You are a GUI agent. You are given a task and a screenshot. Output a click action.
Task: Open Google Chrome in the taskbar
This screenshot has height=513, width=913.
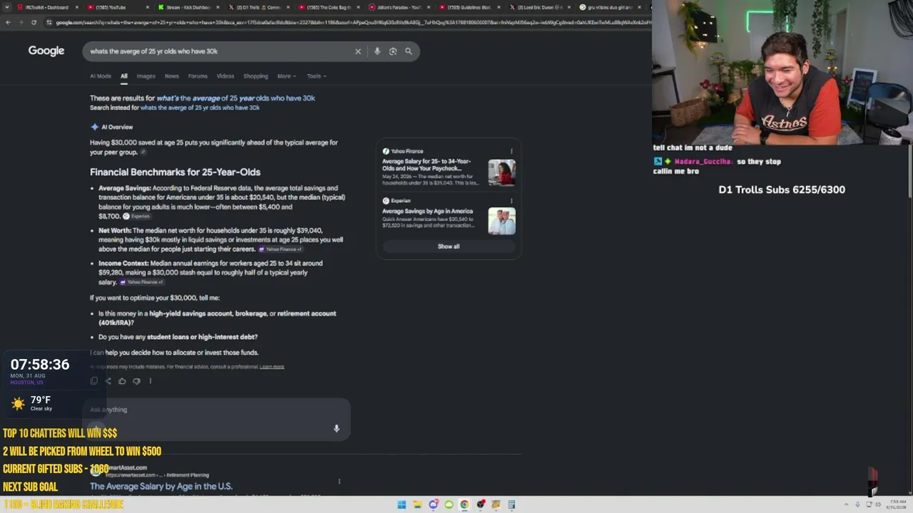pos(464,504)
